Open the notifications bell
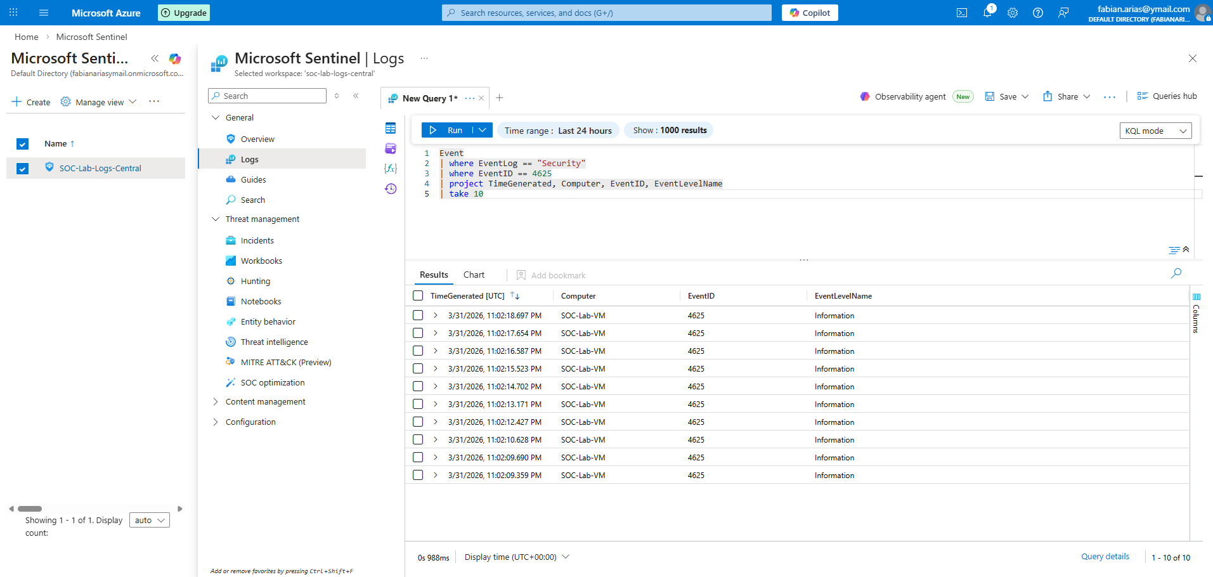 click(x=987, y=13)
